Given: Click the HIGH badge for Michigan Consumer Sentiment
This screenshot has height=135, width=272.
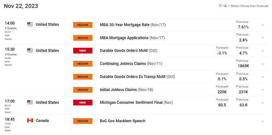Looking at the screenshot, I should tap(83, 103).
